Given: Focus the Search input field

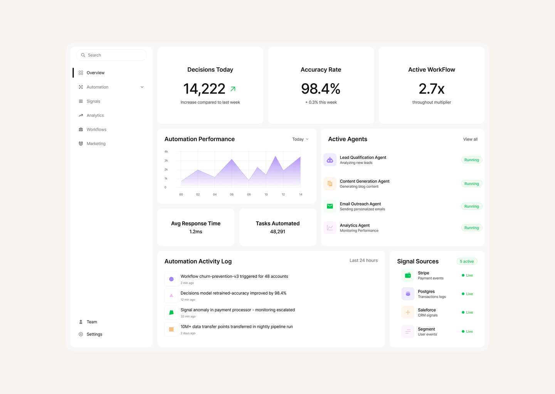Looking at the screenshot, I should coord(111,55).
